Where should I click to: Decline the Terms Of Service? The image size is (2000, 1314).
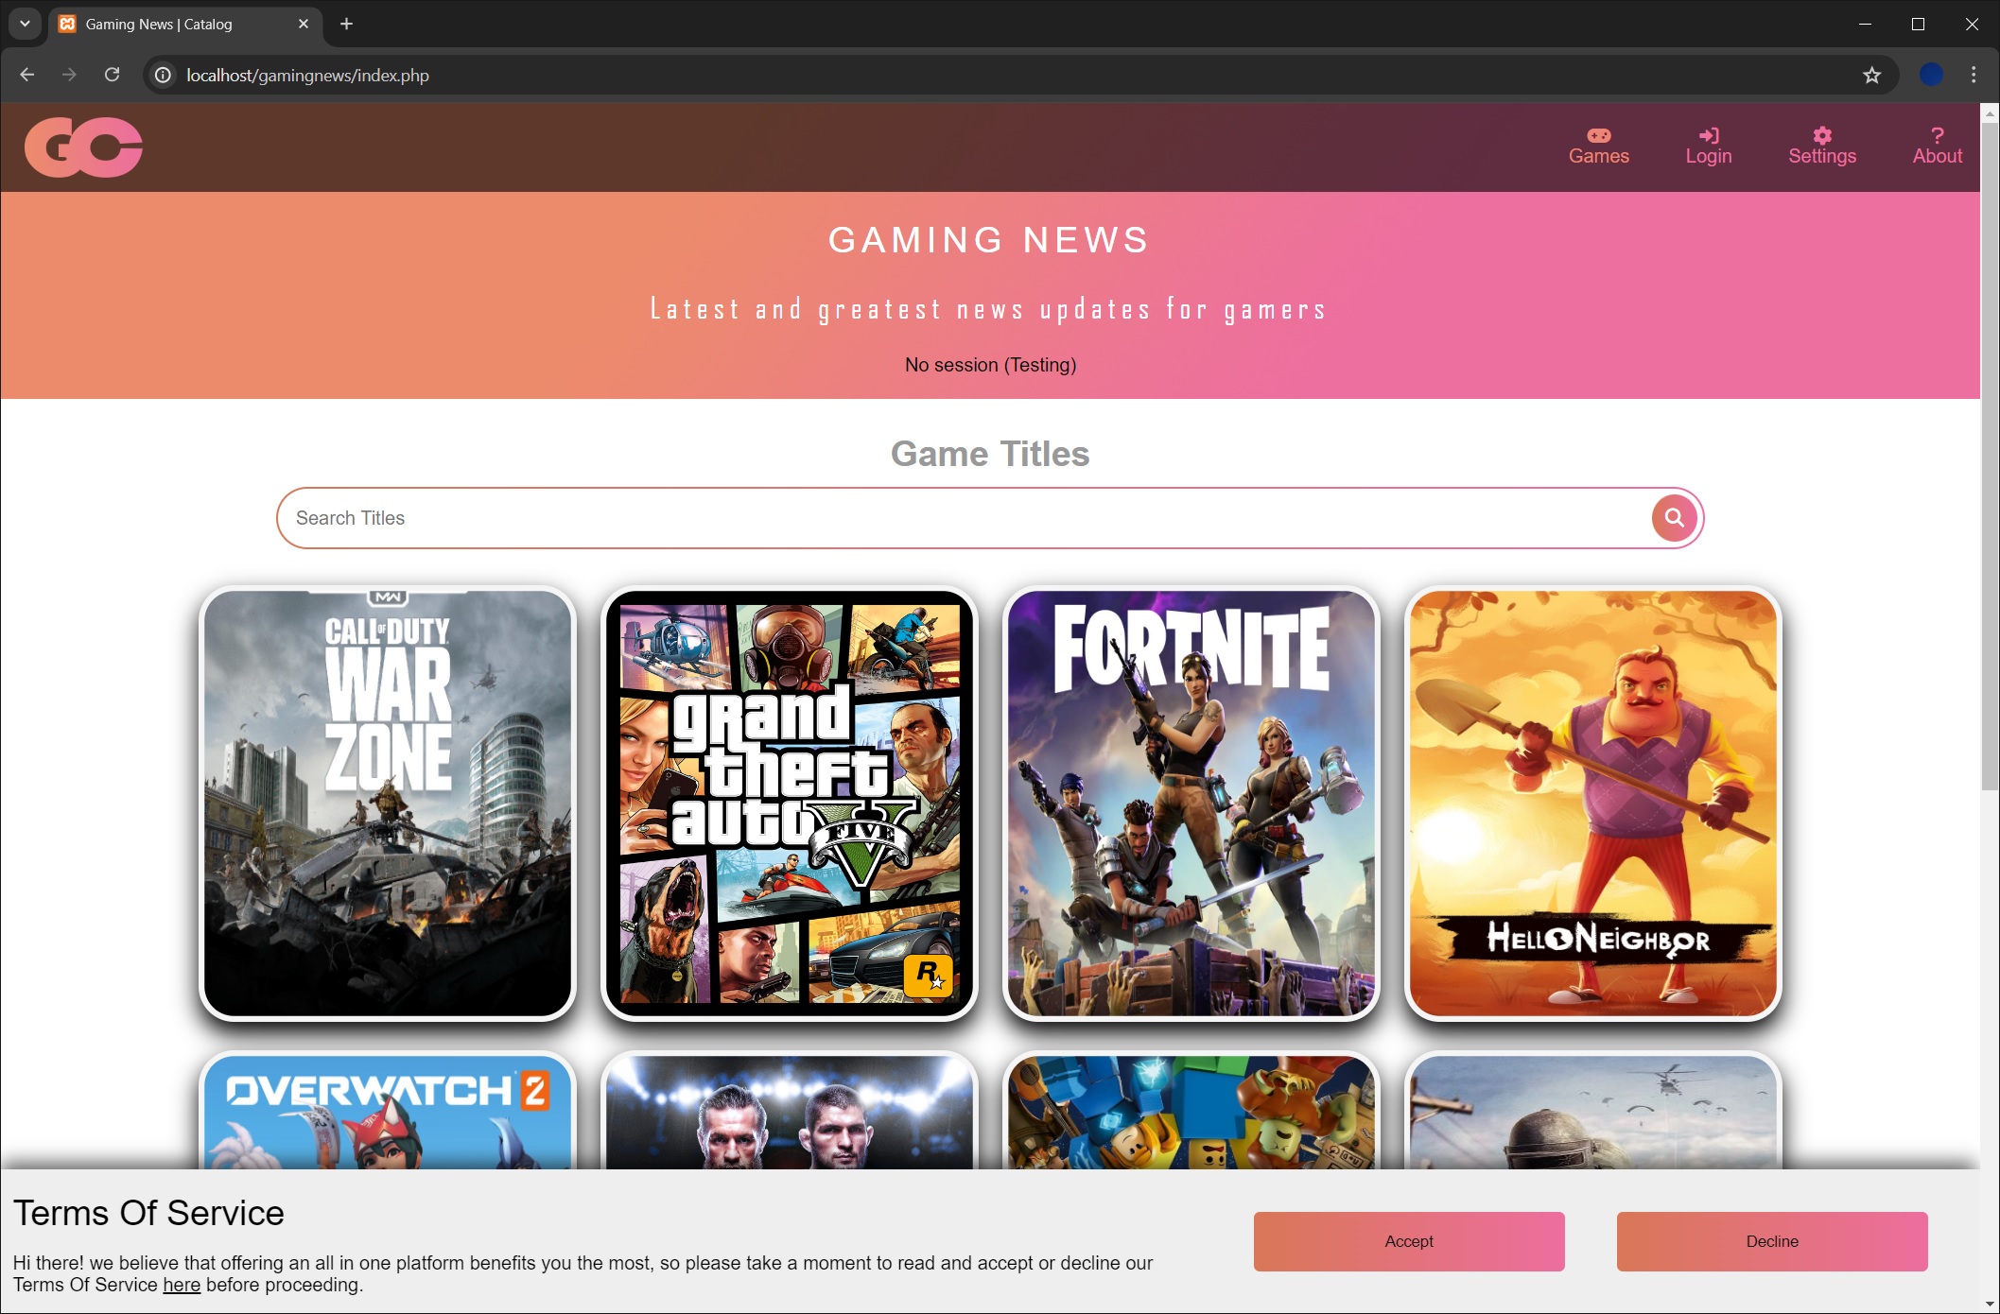[x=1772, y=1241]
